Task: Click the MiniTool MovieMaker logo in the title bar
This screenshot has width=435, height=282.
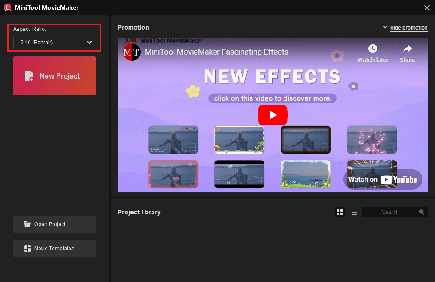Action: click(x=8, y=7)
